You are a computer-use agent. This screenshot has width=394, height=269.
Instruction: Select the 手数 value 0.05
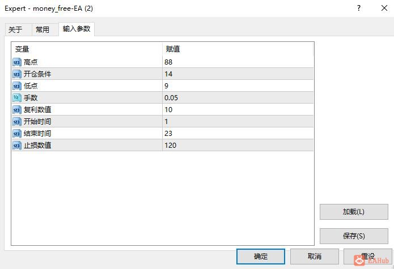pos(171,97)
